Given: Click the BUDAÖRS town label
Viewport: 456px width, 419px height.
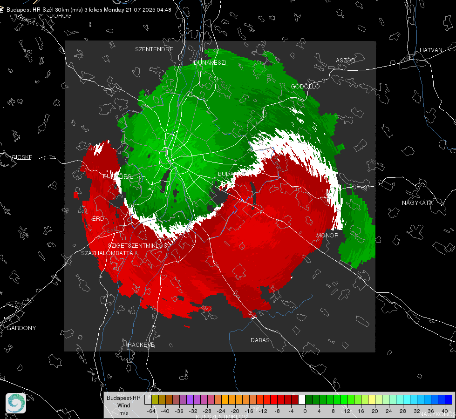Looking at the screenshot, I should point(117,176).
